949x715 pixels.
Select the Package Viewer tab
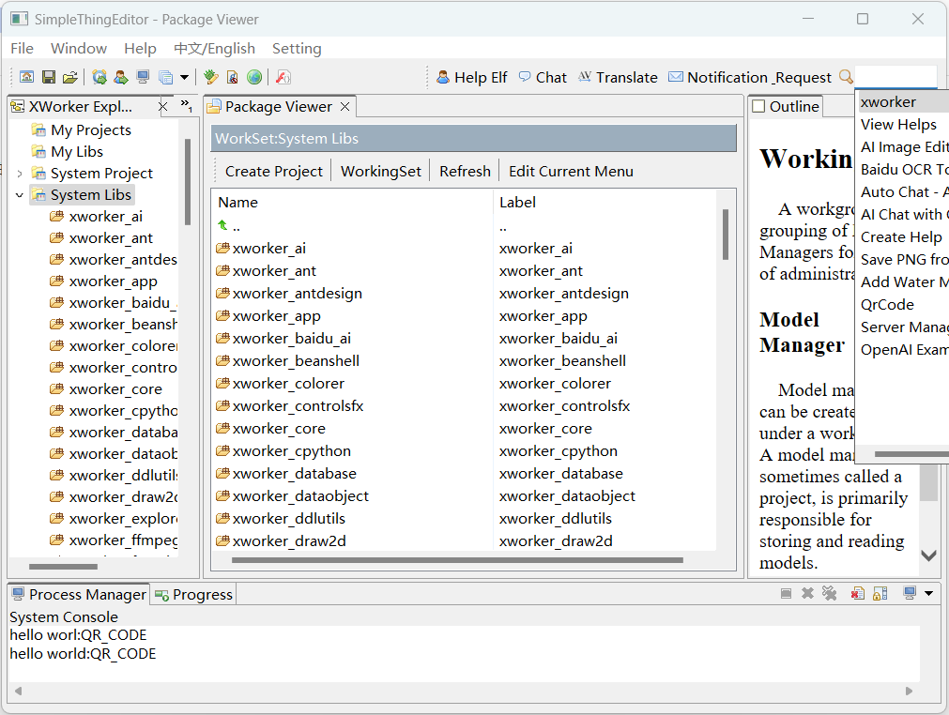tap(279, 106)
